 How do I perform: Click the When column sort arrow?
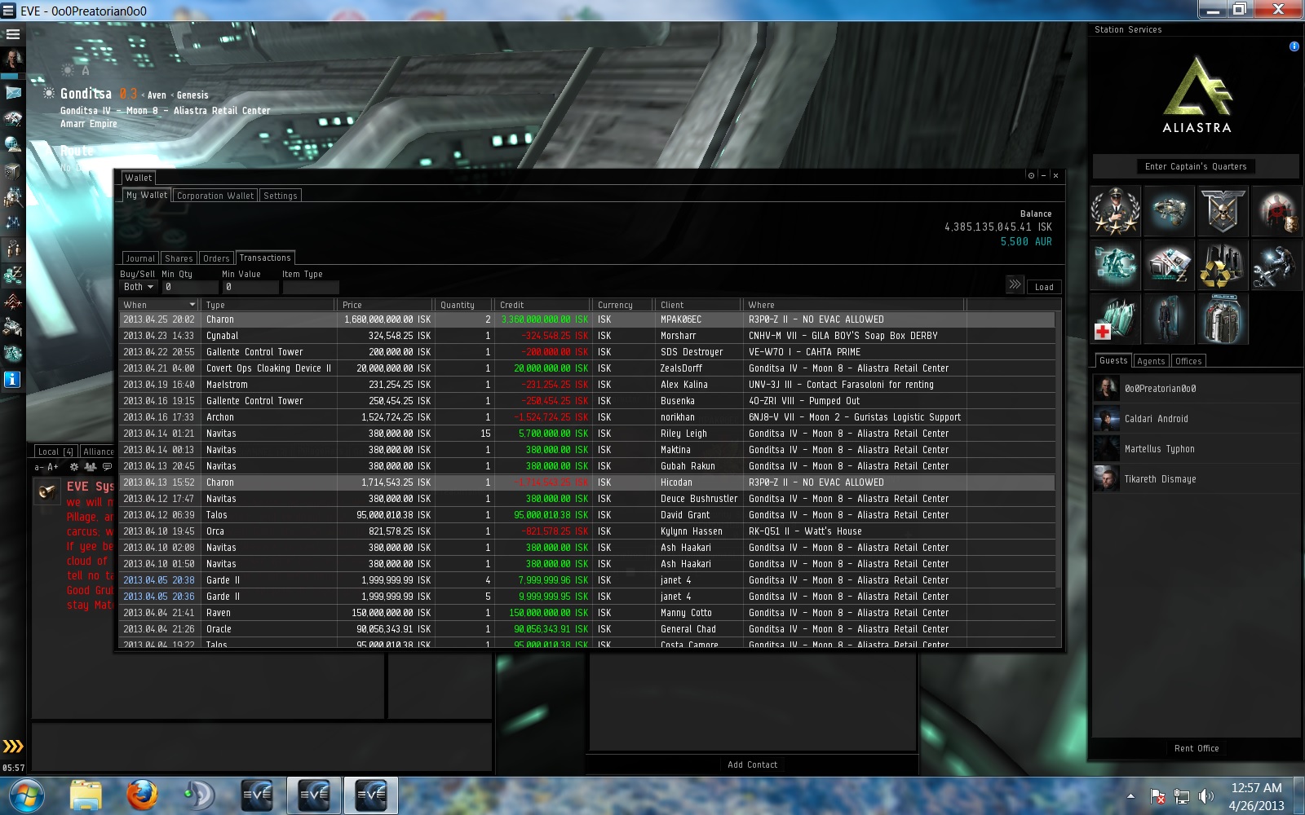pos(192,305)
